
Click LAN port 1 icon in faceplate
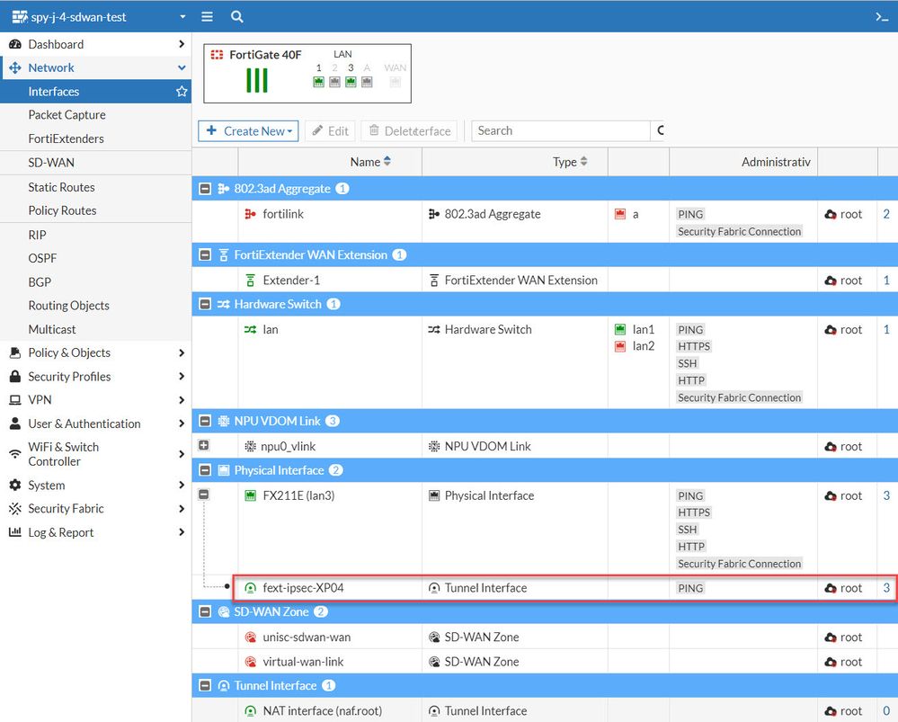pyautogui.click(x=318, y=82)
